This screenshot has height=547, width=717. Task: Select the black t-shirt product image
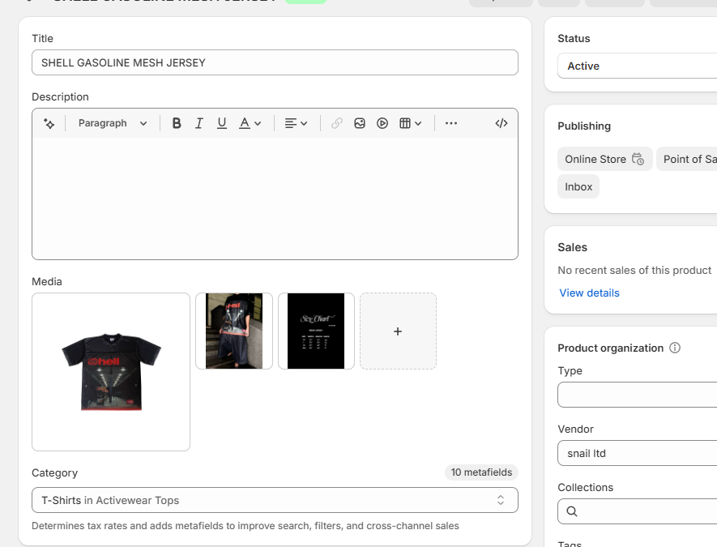(111, 372)
